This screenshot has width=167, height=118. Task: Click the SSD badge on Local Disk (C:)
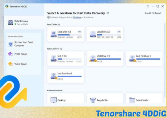tap(79, 32)
